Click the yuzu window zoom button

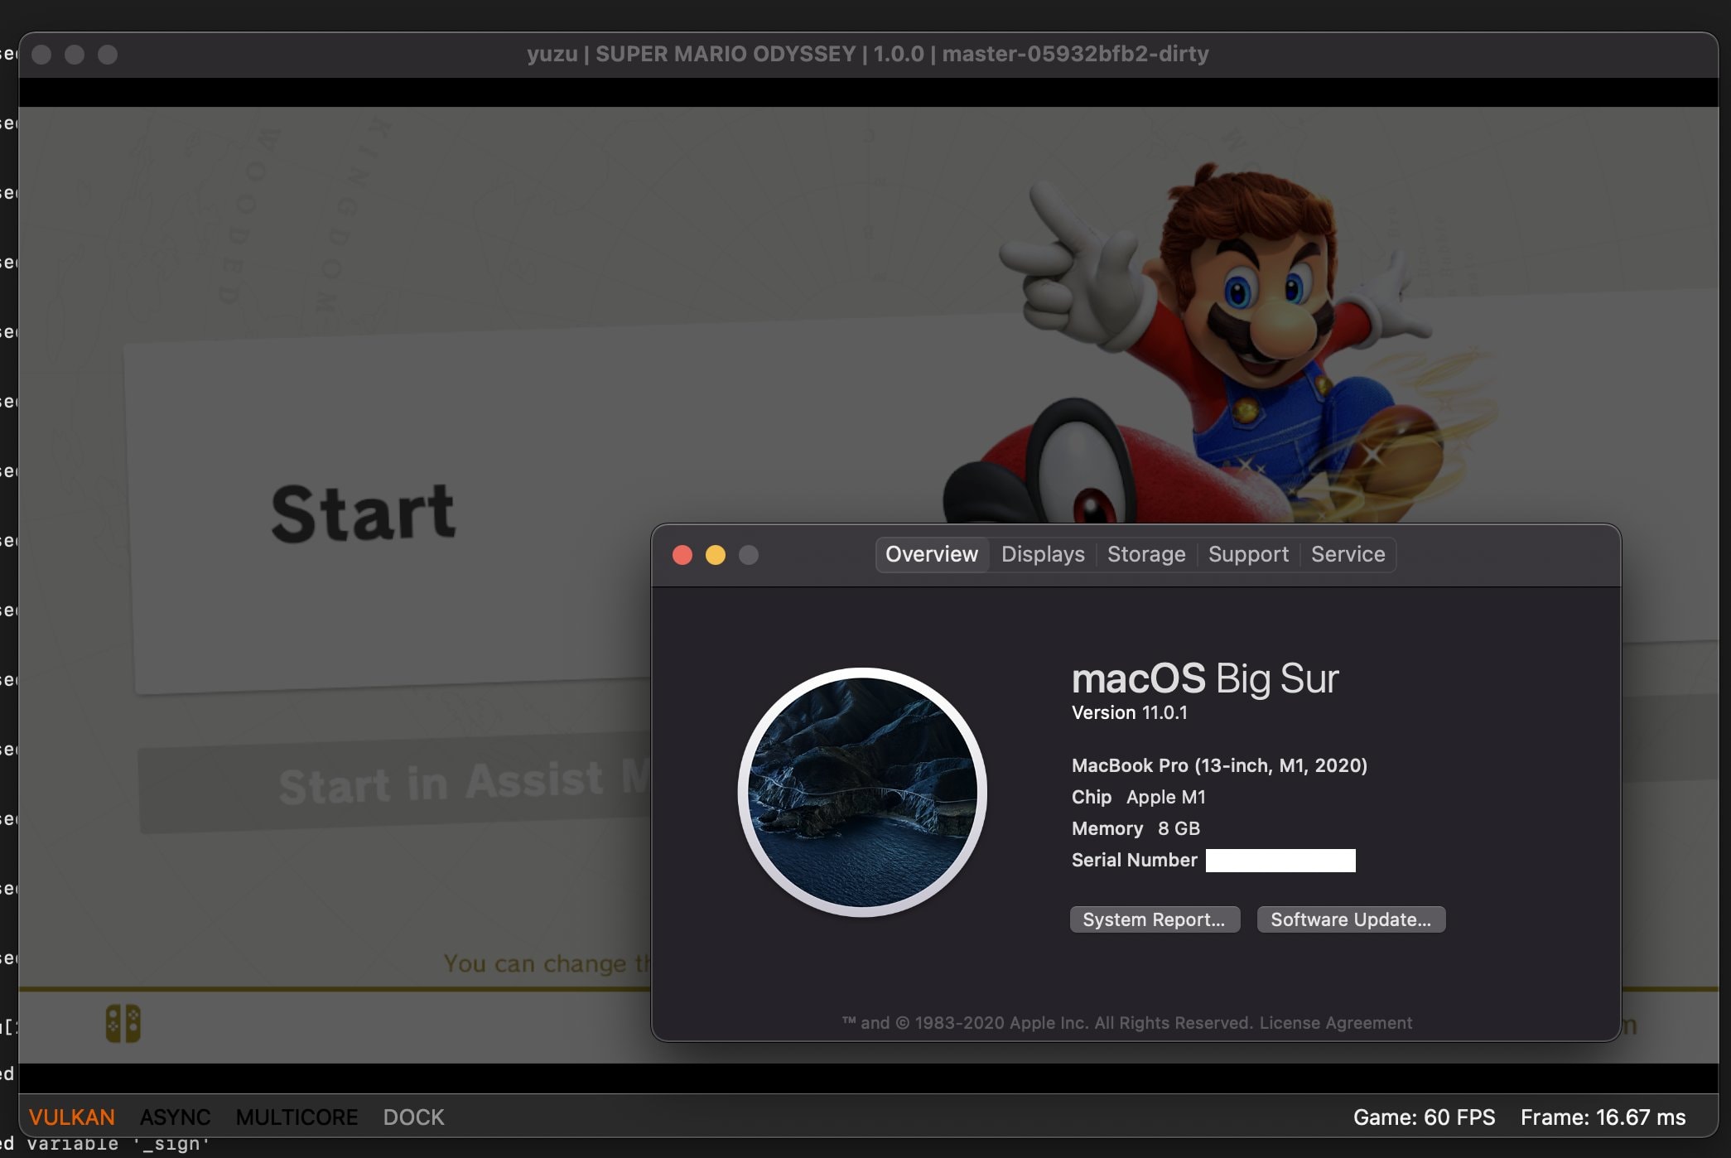(108, 55)
